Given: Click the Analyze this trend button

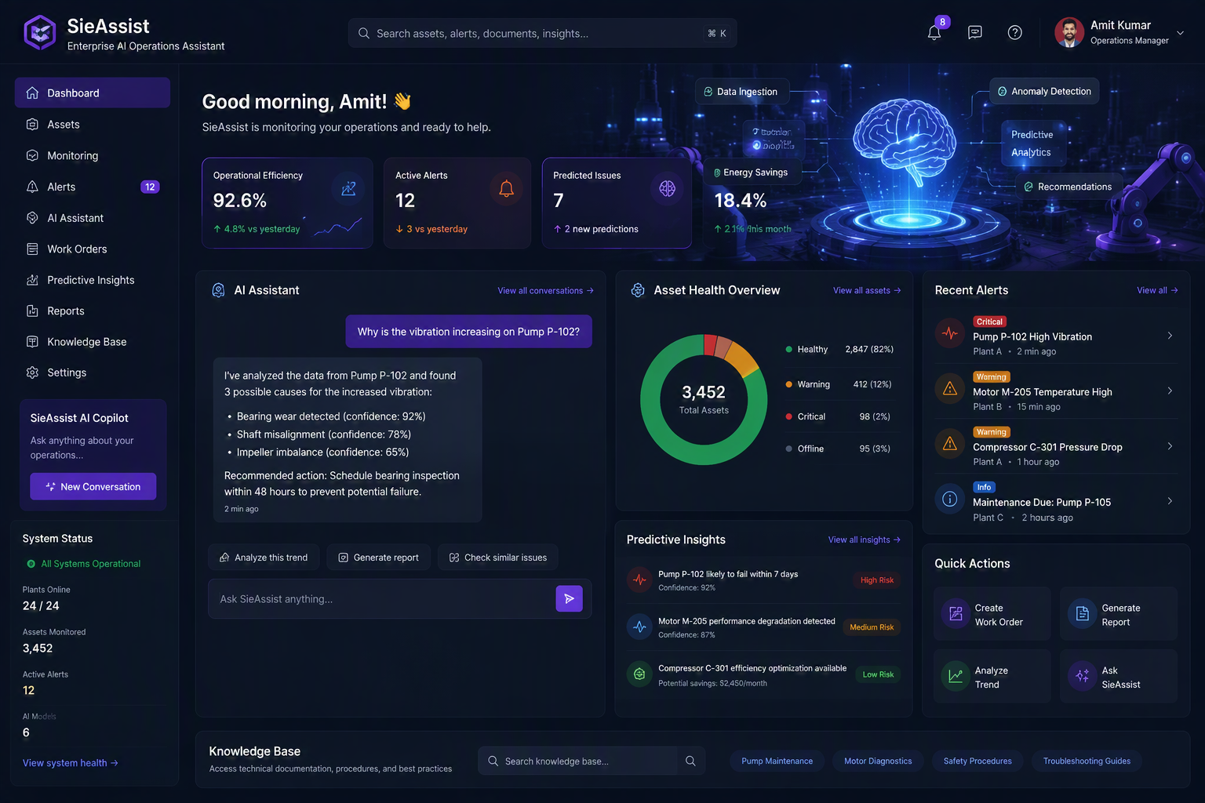Looking at the screenshot, I should click(x=264, y=558).
